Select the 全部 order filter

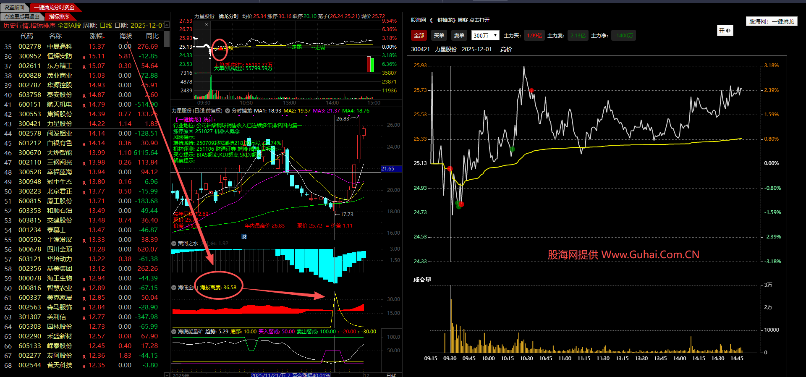click(x=419, y=36)
